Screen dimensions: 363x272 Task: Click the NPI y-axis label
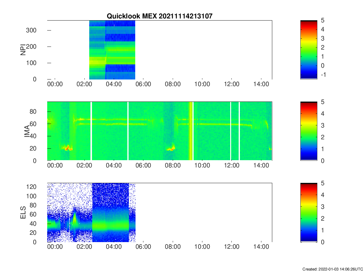23,50
